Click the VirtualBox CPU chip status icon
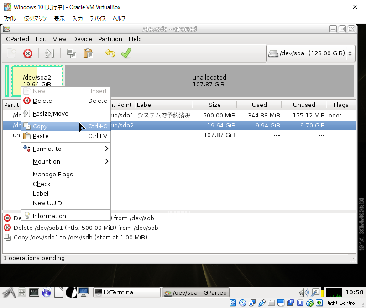Image resolution: width=366 pixels, height=308 pixels. click(300, 303)
